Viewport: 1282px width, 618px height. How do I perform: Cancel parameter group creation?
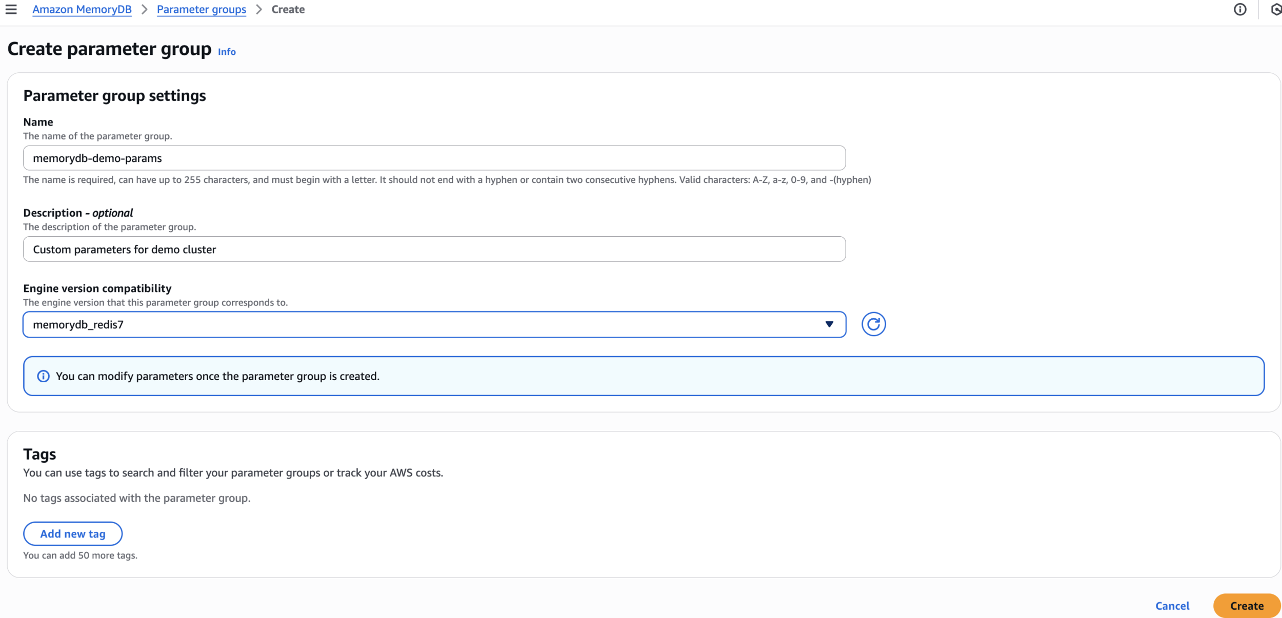click(1172, 606)
